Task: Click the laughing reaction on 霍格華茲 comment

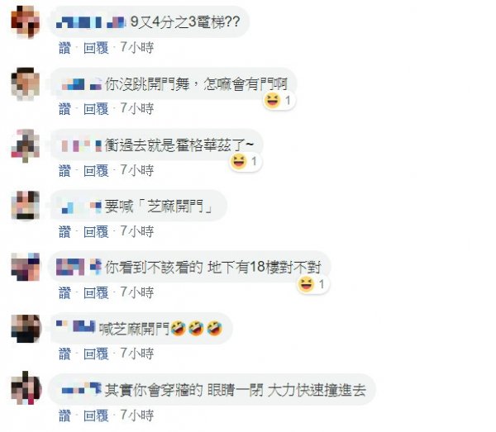Action: click(x=246, y=162)
